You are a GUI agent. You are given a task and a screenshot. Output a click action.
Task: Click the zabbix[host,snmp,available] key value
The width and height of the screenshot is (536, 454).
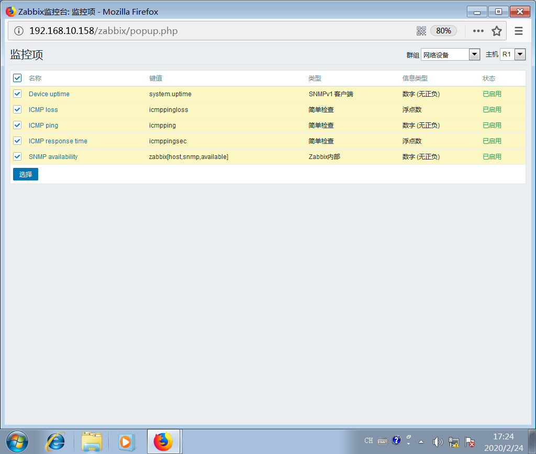(188, 157)
